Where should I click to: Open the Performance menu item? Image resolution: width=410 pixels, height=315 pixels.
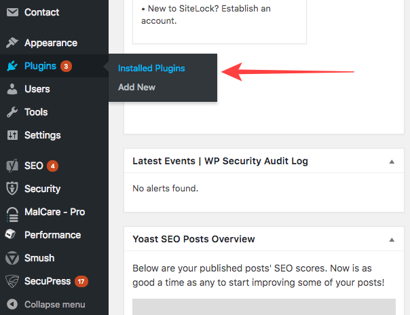click(x=52, y=235)
